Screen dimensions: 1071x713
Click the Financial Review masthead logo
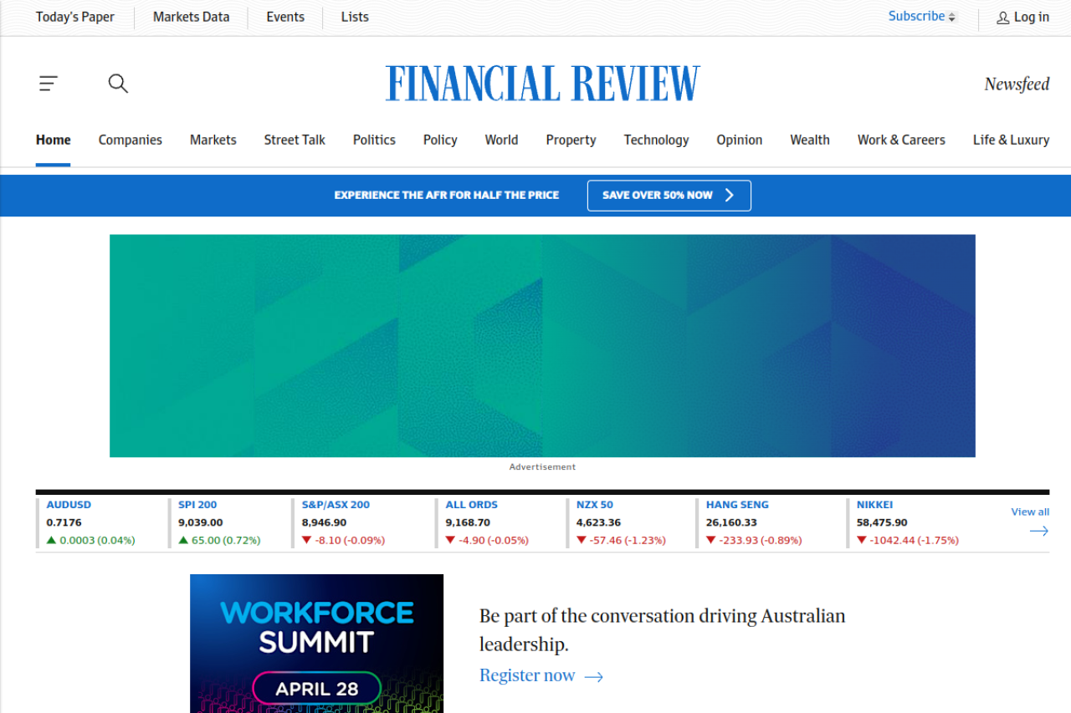pyautogui.click(x=542, y=84)
